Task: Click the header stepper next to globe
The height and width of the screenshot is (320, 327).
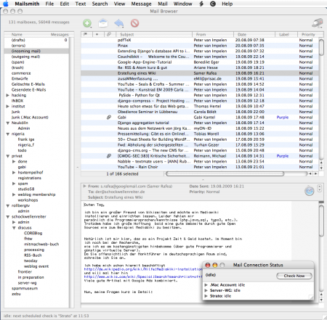Action: (319, 189)
